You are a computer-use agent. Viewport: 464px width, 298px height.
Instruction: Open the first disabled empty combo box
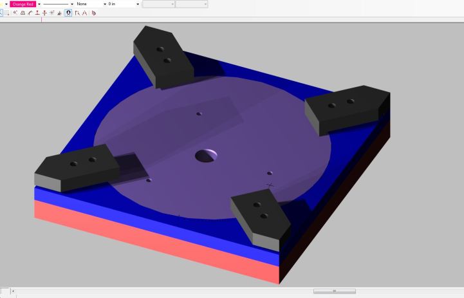[x=158, y=4]
